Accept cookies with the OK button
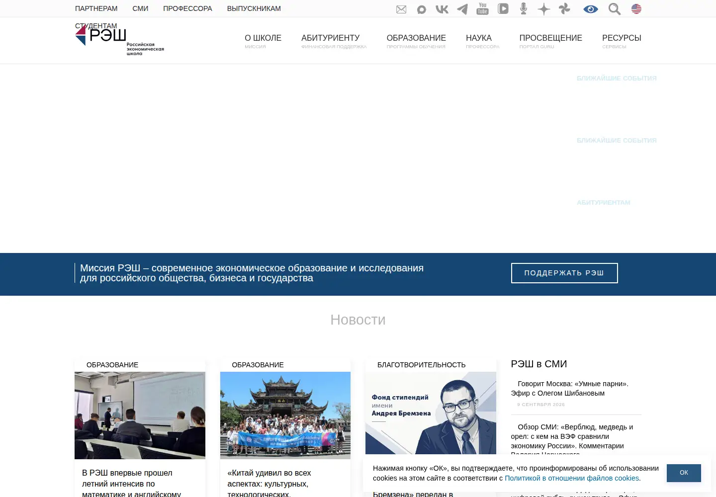The height and width of the screenshot is (497, 716). pos(684,473)
